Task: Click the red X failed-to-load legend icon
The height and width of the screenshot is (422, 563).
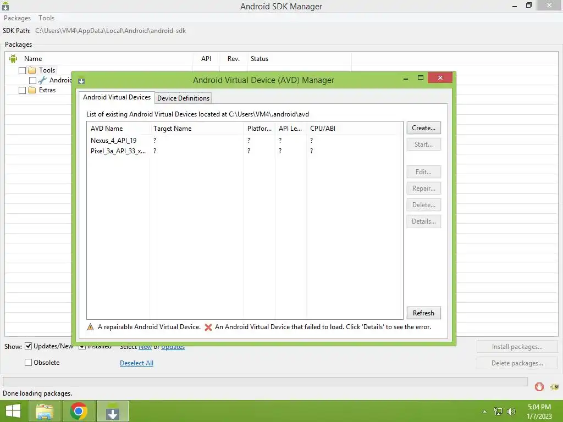Action: coord(208,327)
